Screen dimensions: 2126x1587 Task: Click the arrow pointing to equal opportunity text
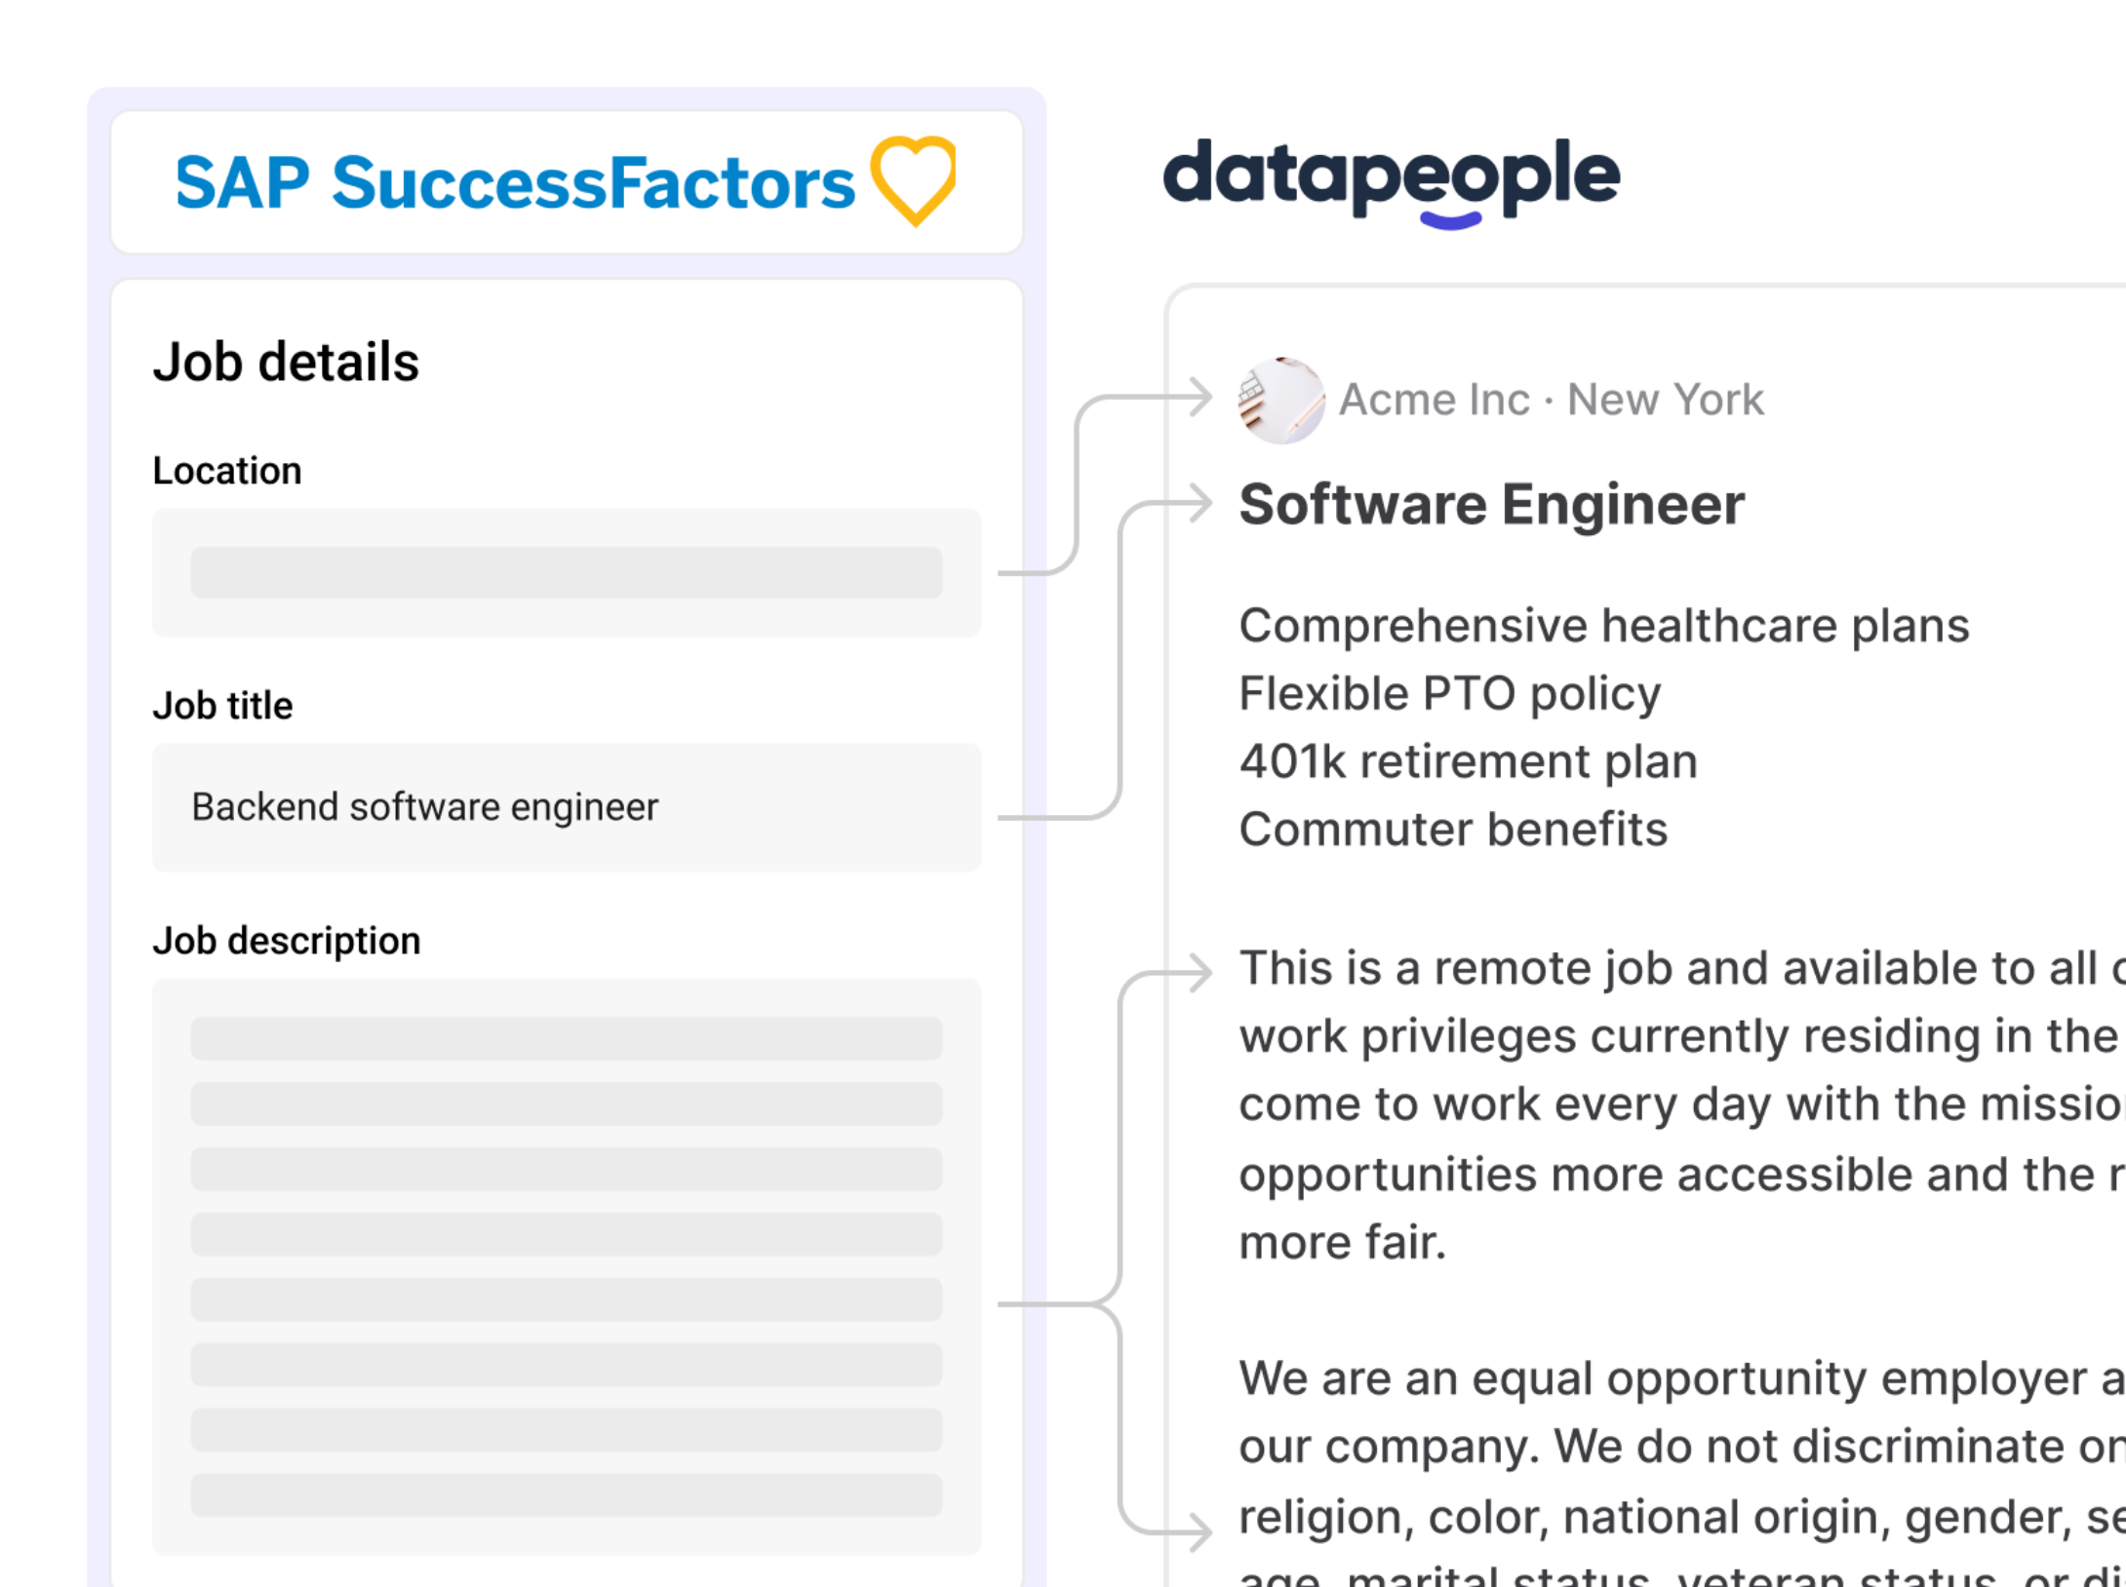1199,1531
